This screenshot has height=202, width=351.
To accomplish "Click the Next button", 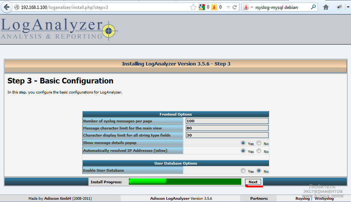I will (x=253, y=182).
